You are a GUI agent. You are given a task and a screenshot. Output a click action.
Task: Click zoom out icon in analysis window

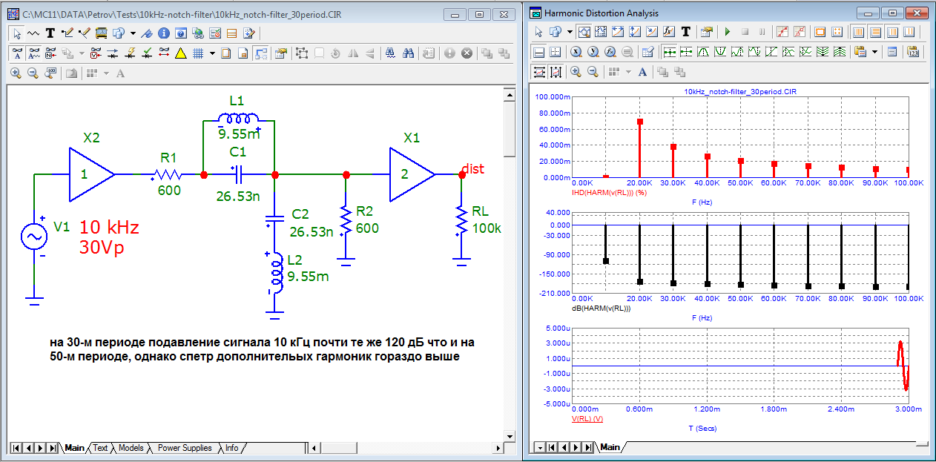593,72
